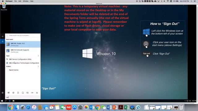Open search settings gear icon

(x=2, y=93)
